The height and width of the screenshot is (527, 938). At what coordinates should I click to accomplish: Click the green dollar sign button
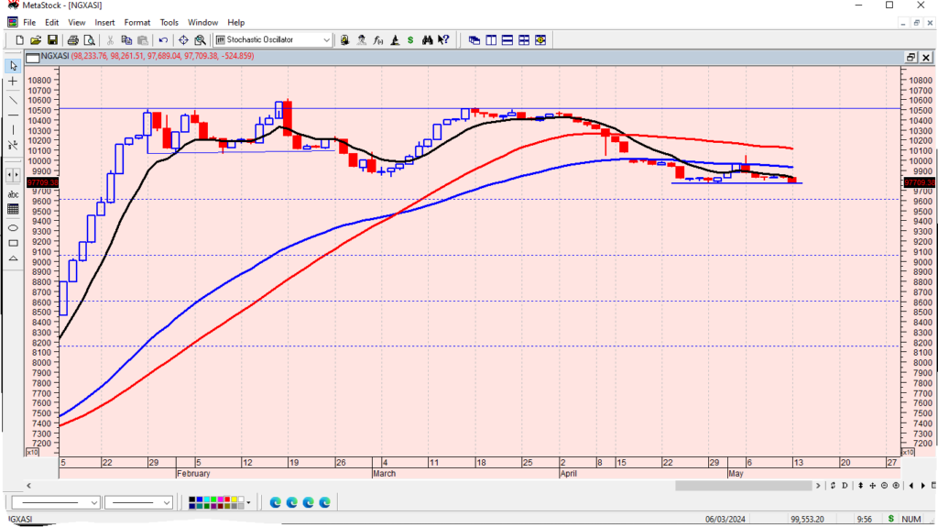pos(410,40)
